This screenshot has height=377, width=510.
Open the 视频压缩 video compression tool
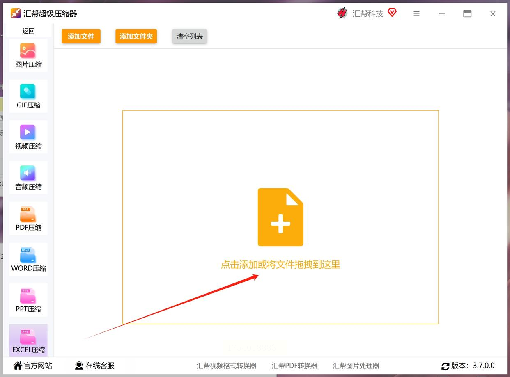coord(28,137)
